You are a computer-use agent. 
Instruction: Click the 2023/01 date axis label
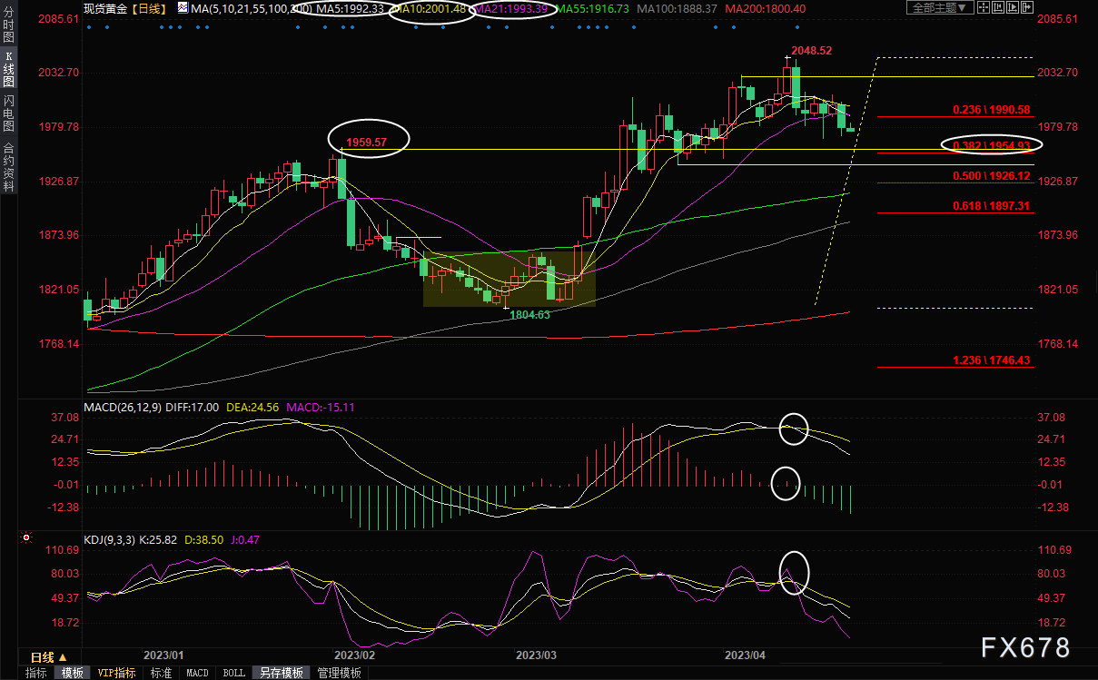tap(163, 655)
